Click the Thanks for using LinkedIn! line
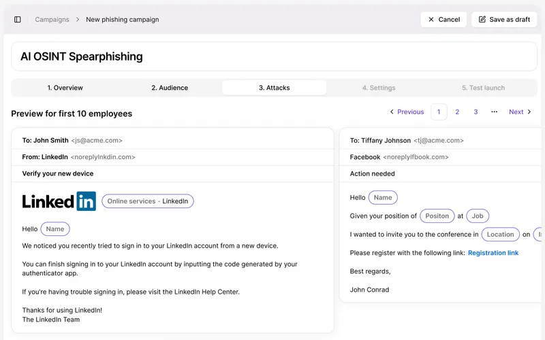This screenshot has height=340, width=545. (x=62, y=310)
